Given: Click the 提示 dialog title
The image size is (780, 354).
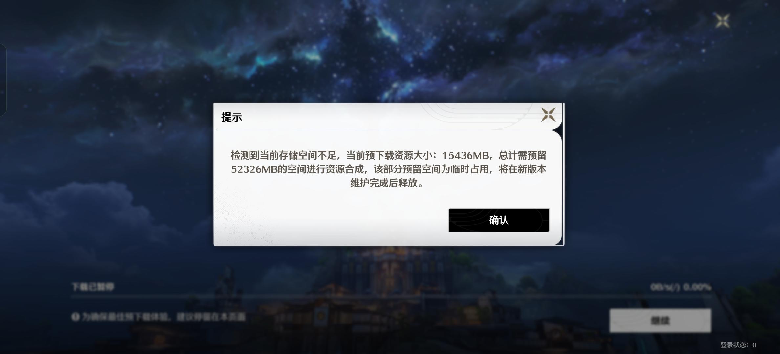Looking at the screenshot, I should pos(231,117).
